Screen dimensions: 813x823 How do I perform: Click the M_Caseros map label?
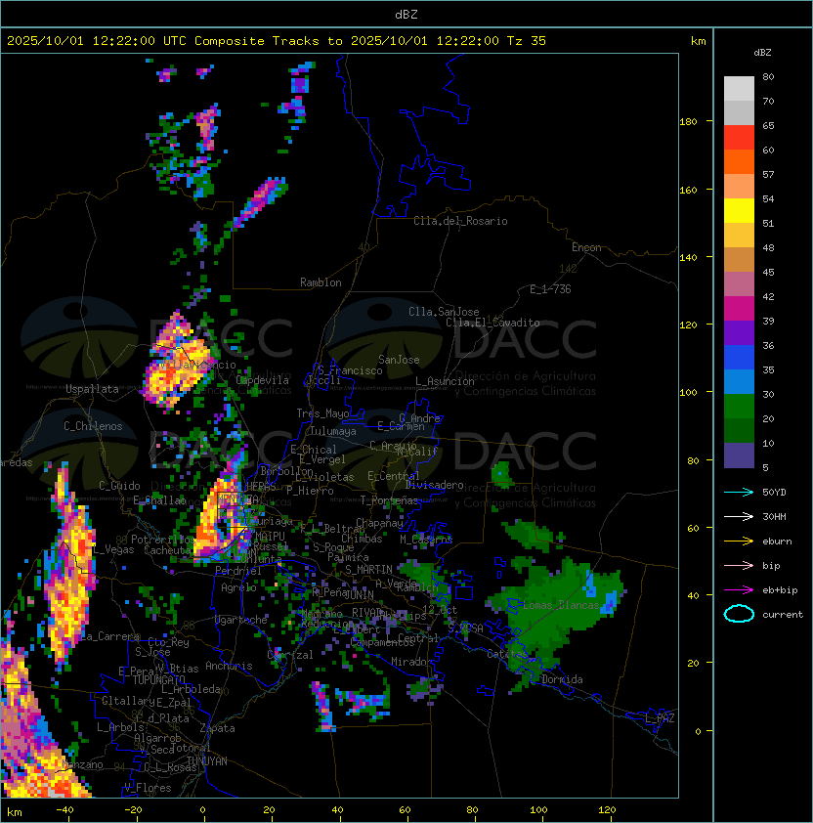[426, 539]
